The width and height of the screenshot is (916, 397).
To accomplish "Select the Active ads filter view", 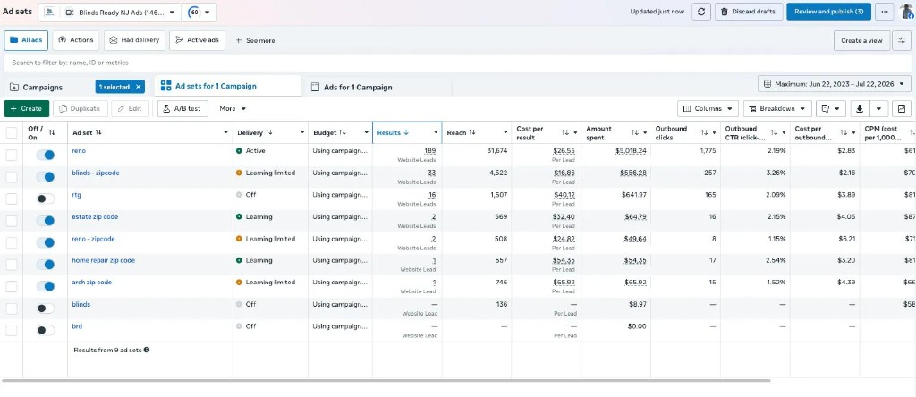I will (198, 40).
